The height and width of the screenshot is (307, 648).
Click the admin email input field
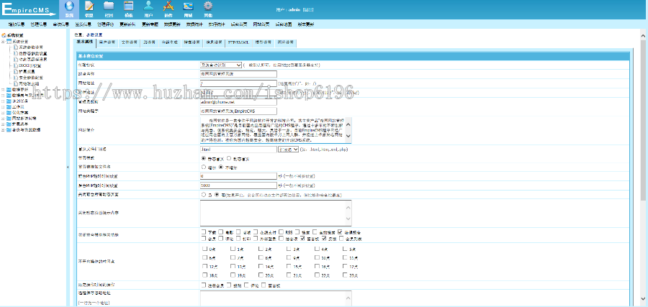pyautogui.click(x=238, y=102)
